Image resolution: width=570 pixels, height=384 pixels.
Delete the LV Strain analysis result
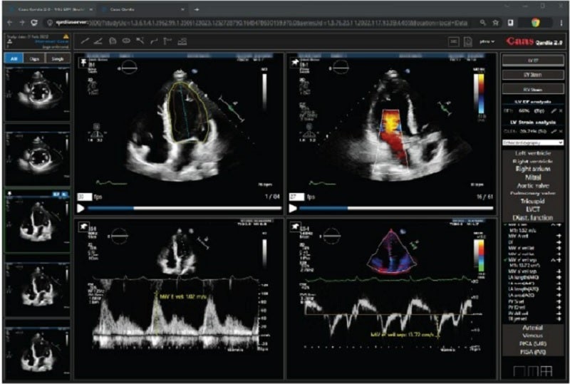(559, 131)
